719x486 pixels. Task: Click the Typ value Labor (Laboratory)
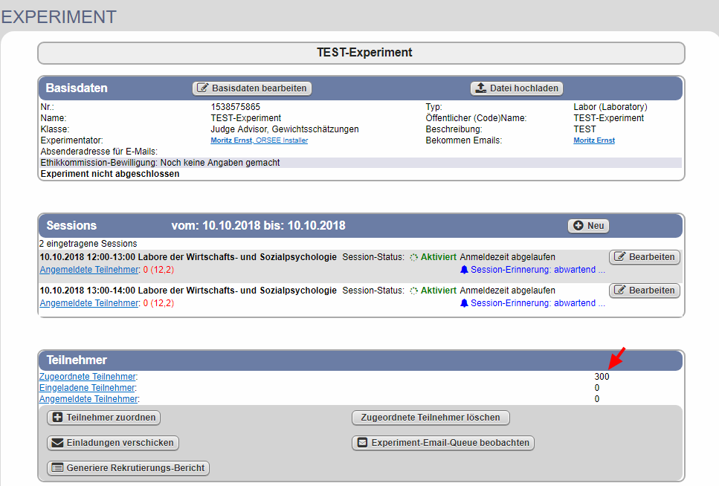pyautogui.click(x=610, y=107)
